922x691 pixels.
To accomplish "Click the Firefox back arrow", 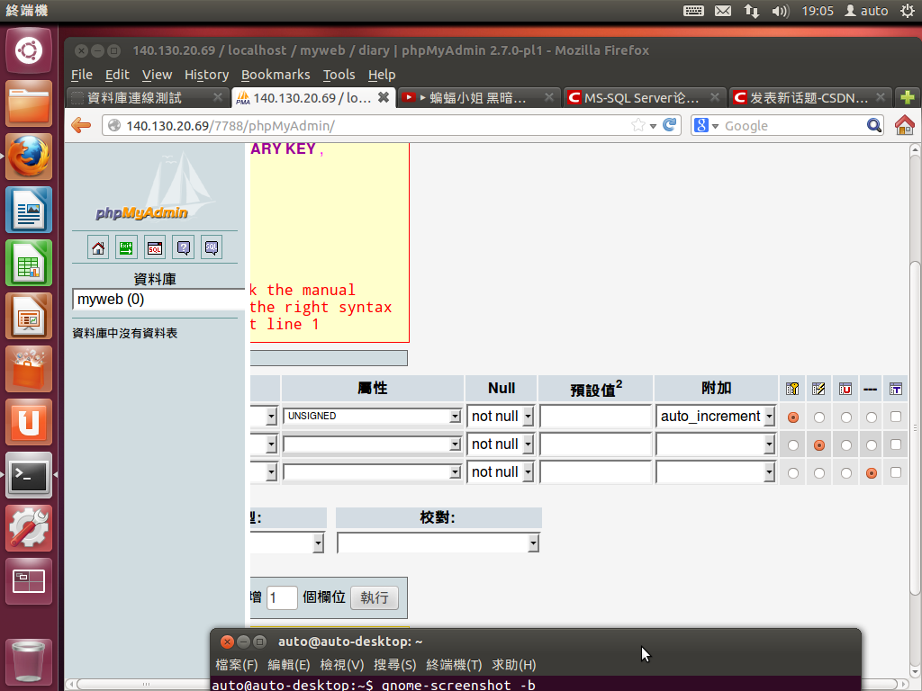I will 81,126.
